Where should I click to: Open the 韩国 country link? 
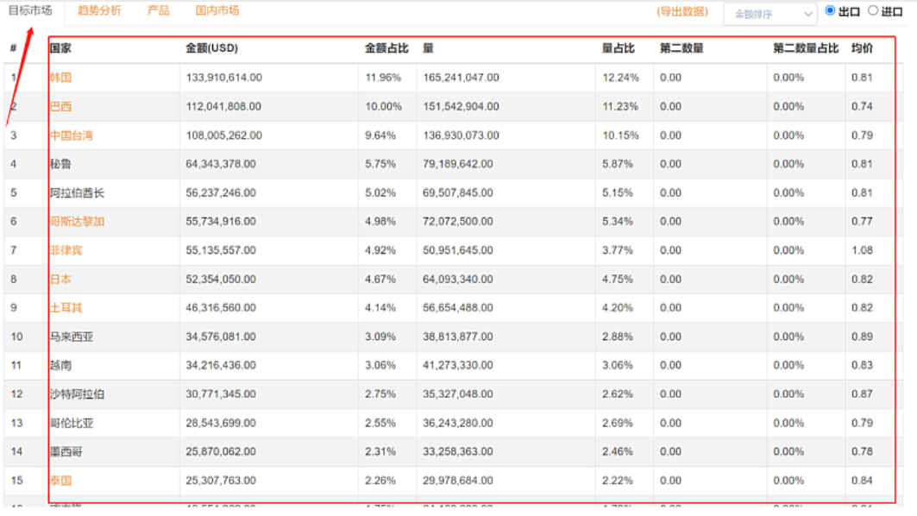pyautogui.click(x=60, y=78)
